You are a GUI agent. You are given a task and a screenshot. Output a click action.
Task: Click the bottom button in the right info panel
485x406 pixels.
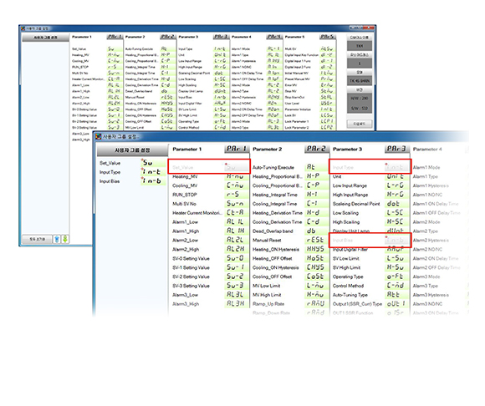pos(359,124)
